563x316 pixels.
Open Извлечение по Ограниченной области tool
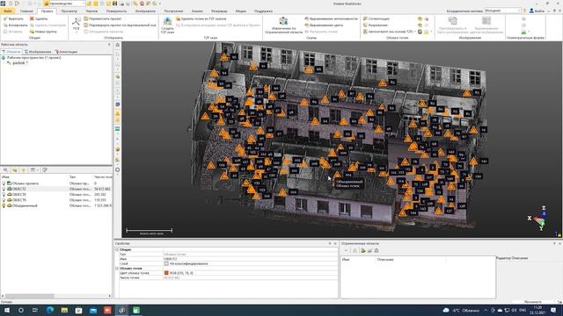[x=283, y=25]
